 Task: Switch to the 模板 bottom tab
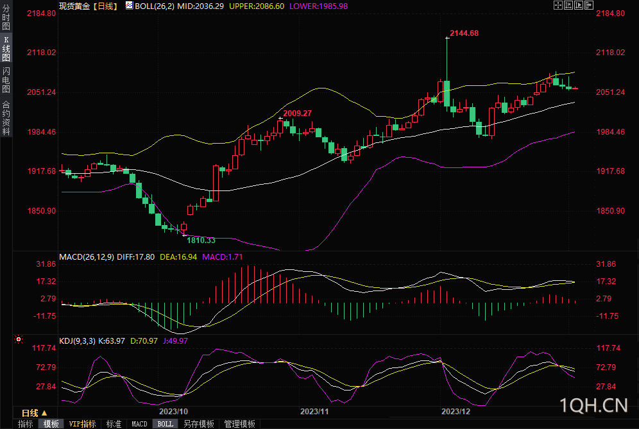point(51,424)
